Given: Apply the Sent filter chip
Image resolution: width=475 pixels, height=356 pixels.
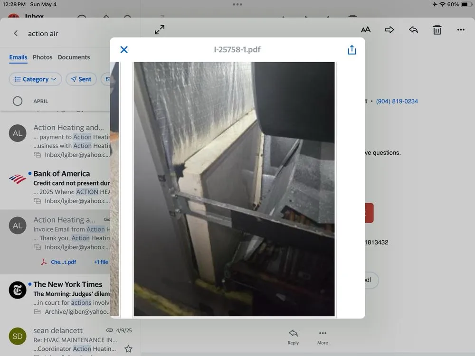Looking at the screenshot, I should pyautogui.click(x=81, y=79).
